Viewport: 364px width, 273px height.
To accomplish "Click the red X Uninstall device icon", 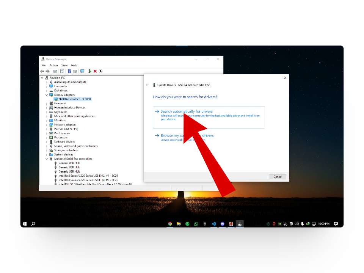I will pos(95,71).
